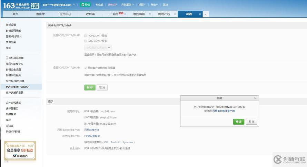Open the 设置 dropdown in top bar
Image resolution: width=307 pixels, height=167 pixels.
coord(142,5)
